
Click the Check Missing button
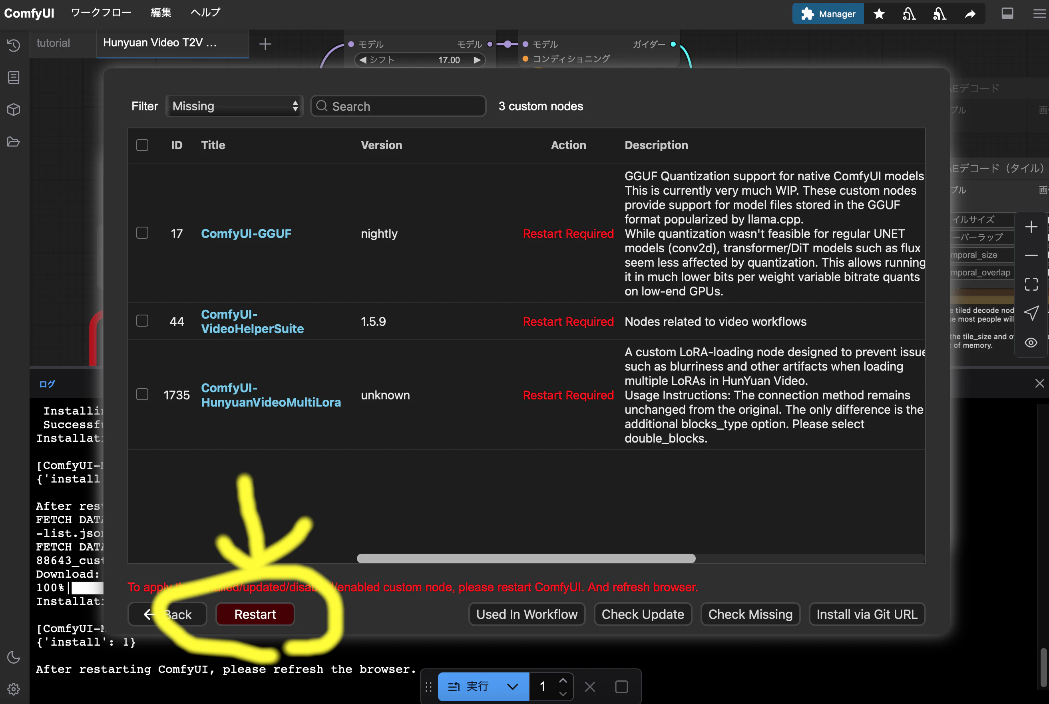[x=750, y=614]
